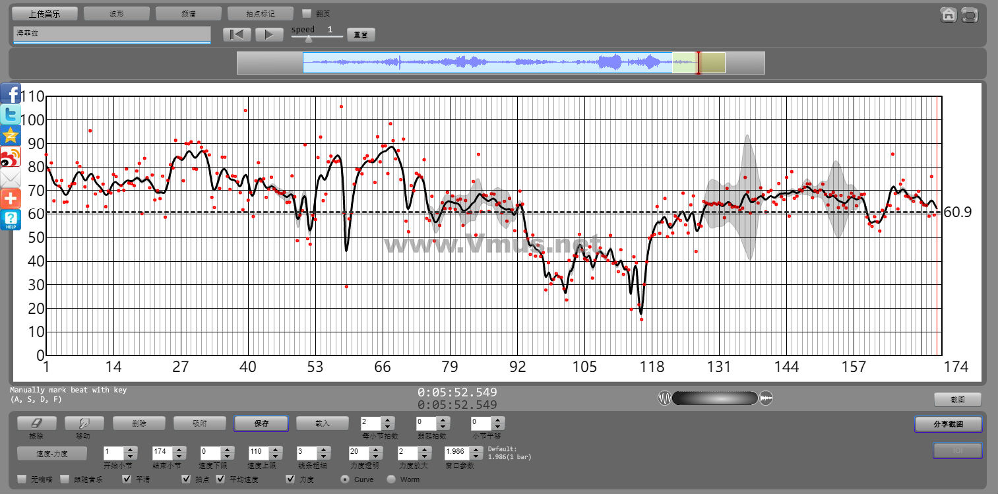Share via the Weibo sidebar icon
This screenshot has width=998, height=494.
11,157
